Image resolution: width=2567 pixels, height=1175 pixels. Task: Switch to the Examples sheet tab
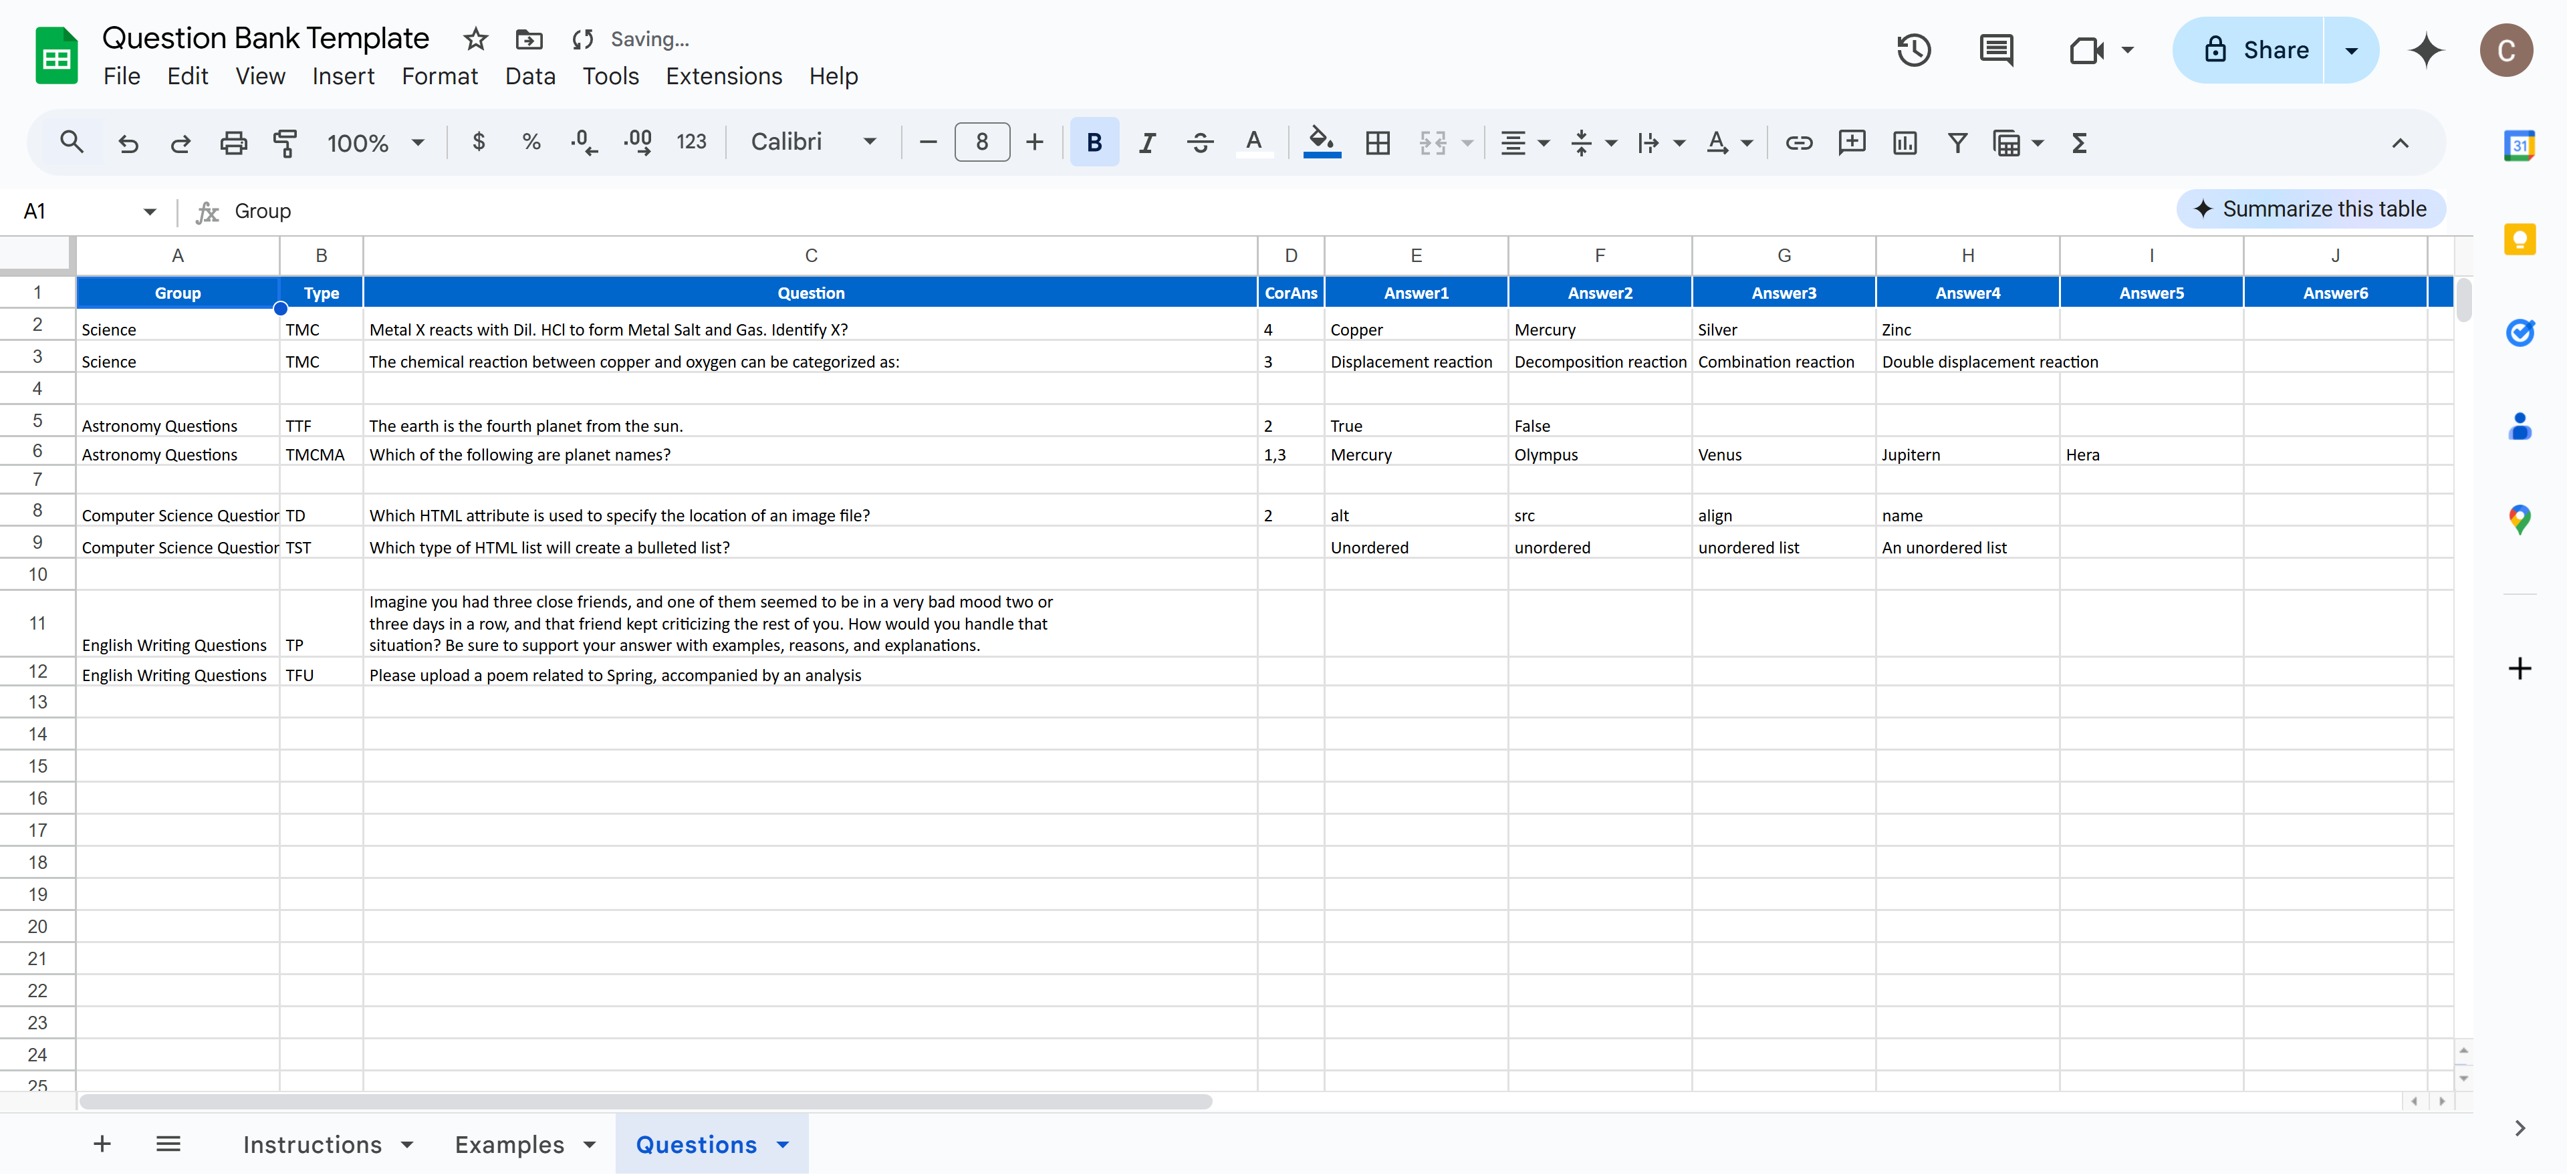pos(508,1144)
